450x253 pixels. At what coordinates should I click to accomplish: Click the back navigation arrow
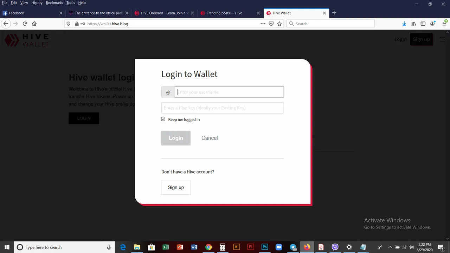[6, 24]
